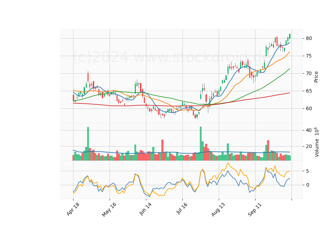Click the red candle spiking to 70 in April
The image size is (336, 242).
88,77
